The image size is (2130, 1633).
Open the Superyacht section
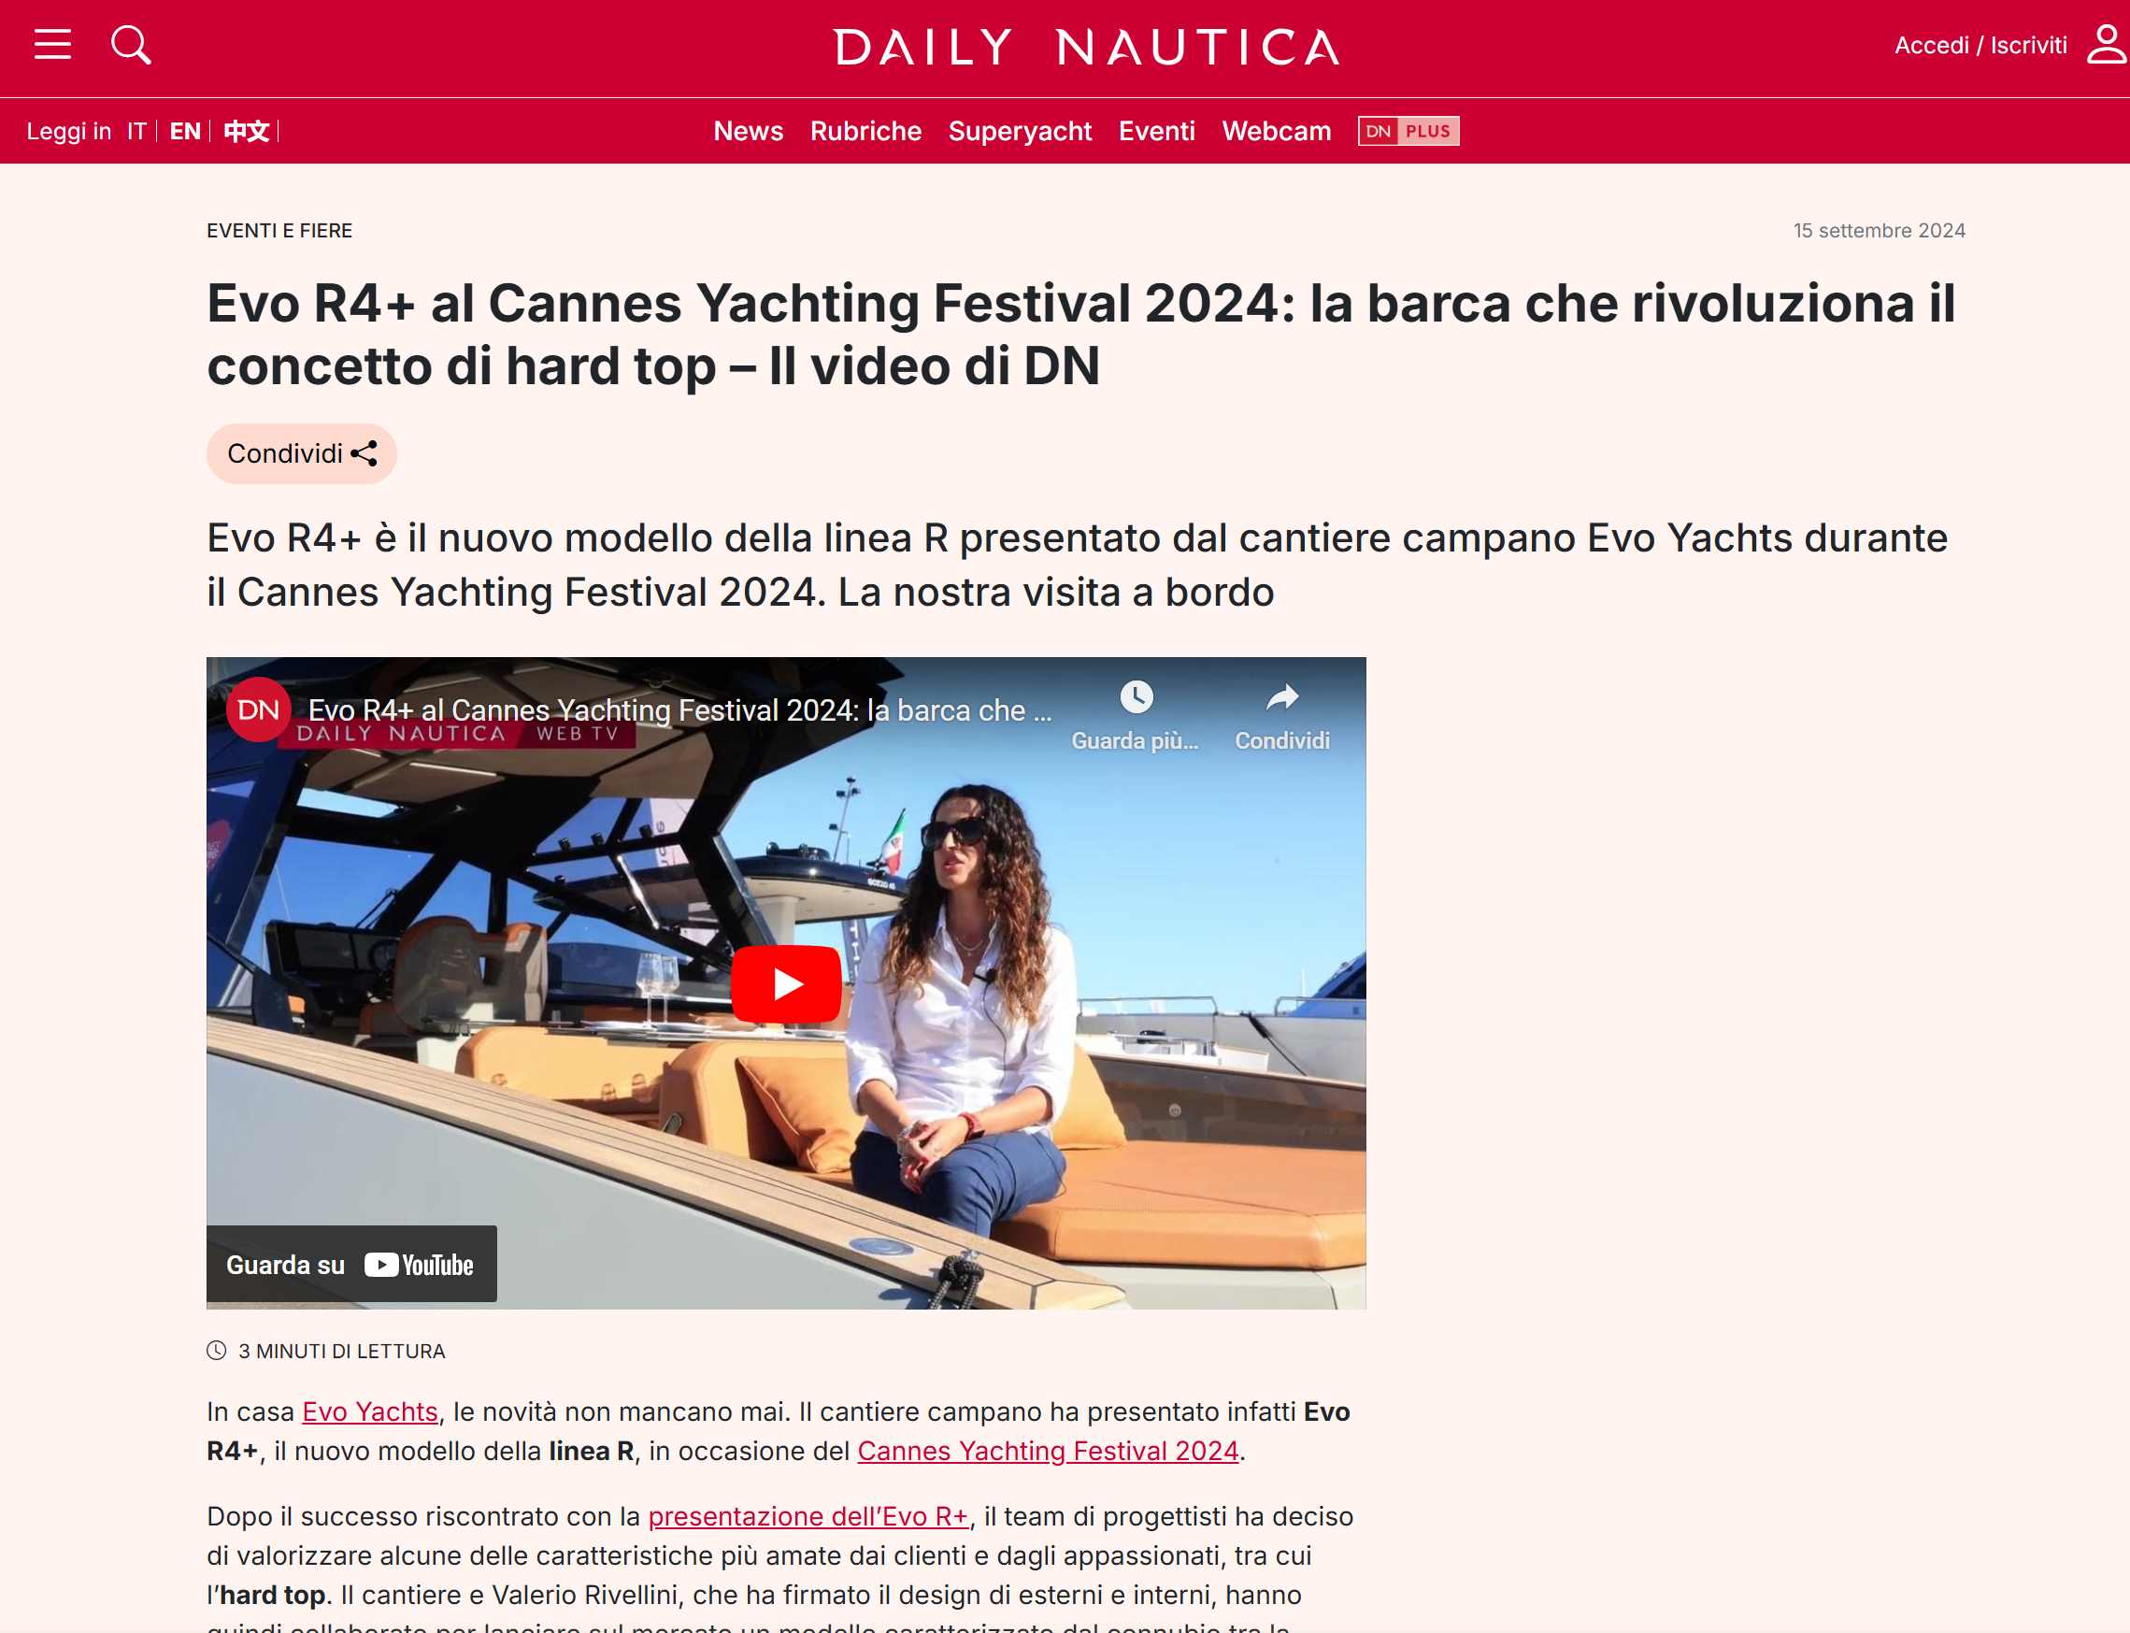click(1021, 131)
